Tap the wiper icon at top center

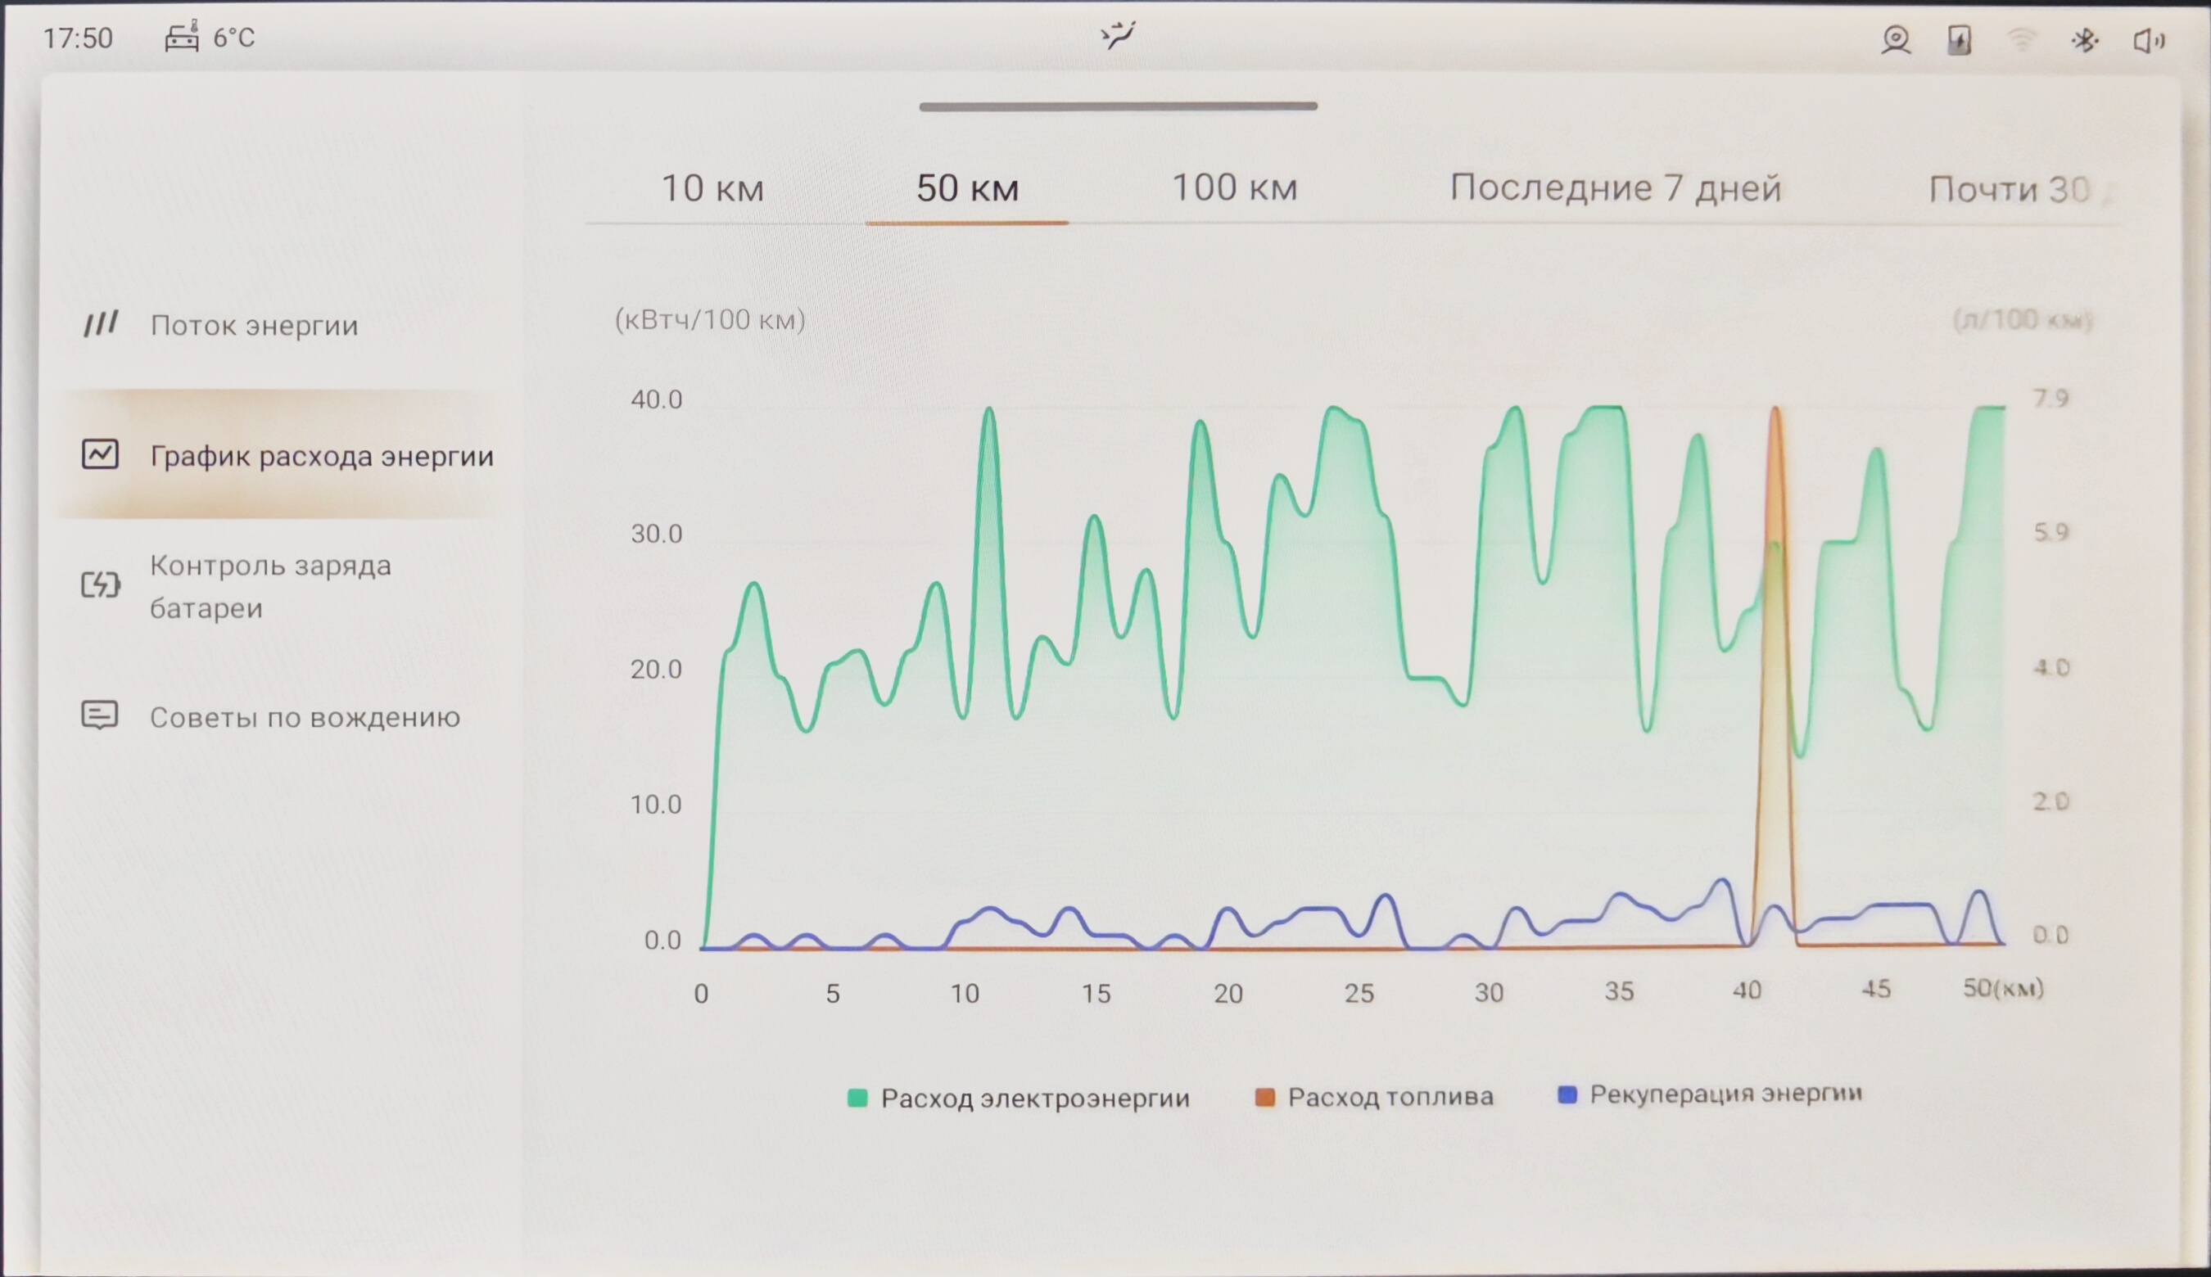point(1118,36)
